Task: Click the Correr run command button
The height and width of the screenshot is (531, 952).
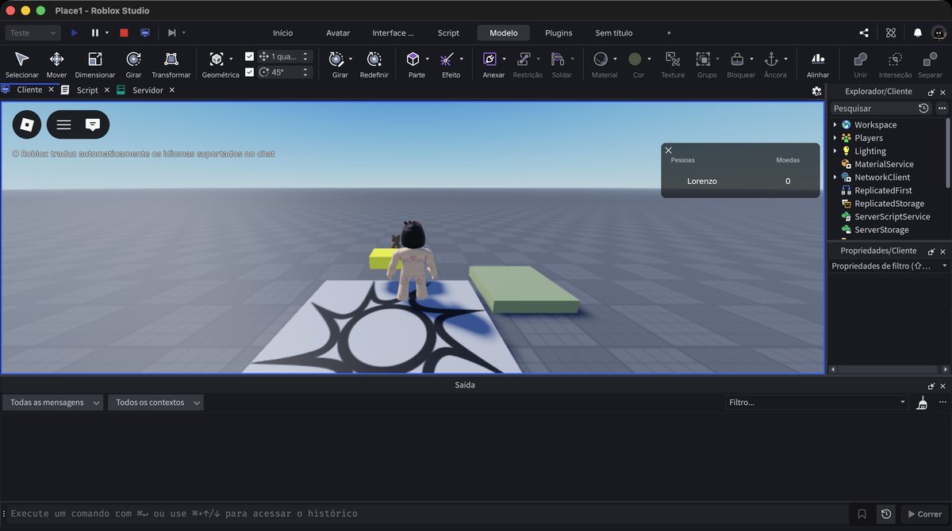Action: click(x=925, y=514)
